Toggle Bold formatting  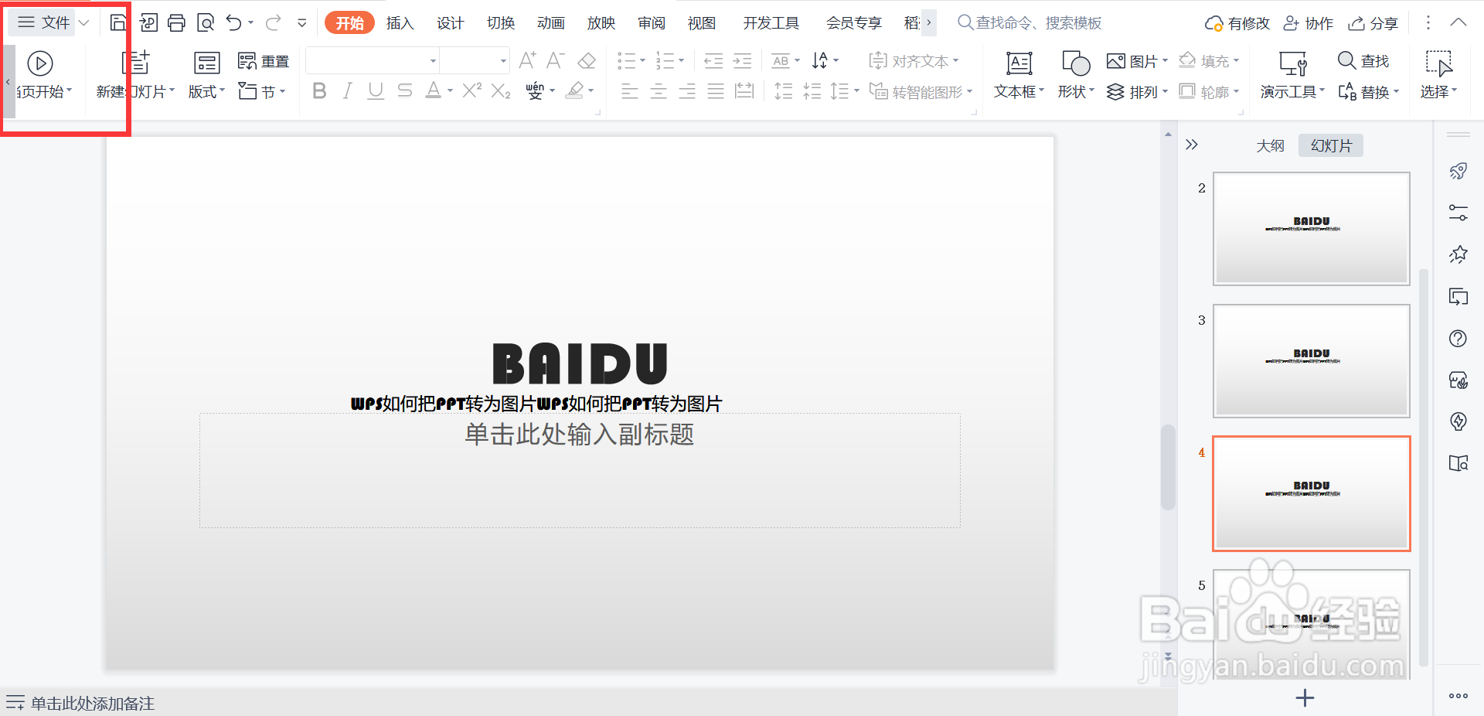(319, 91)
